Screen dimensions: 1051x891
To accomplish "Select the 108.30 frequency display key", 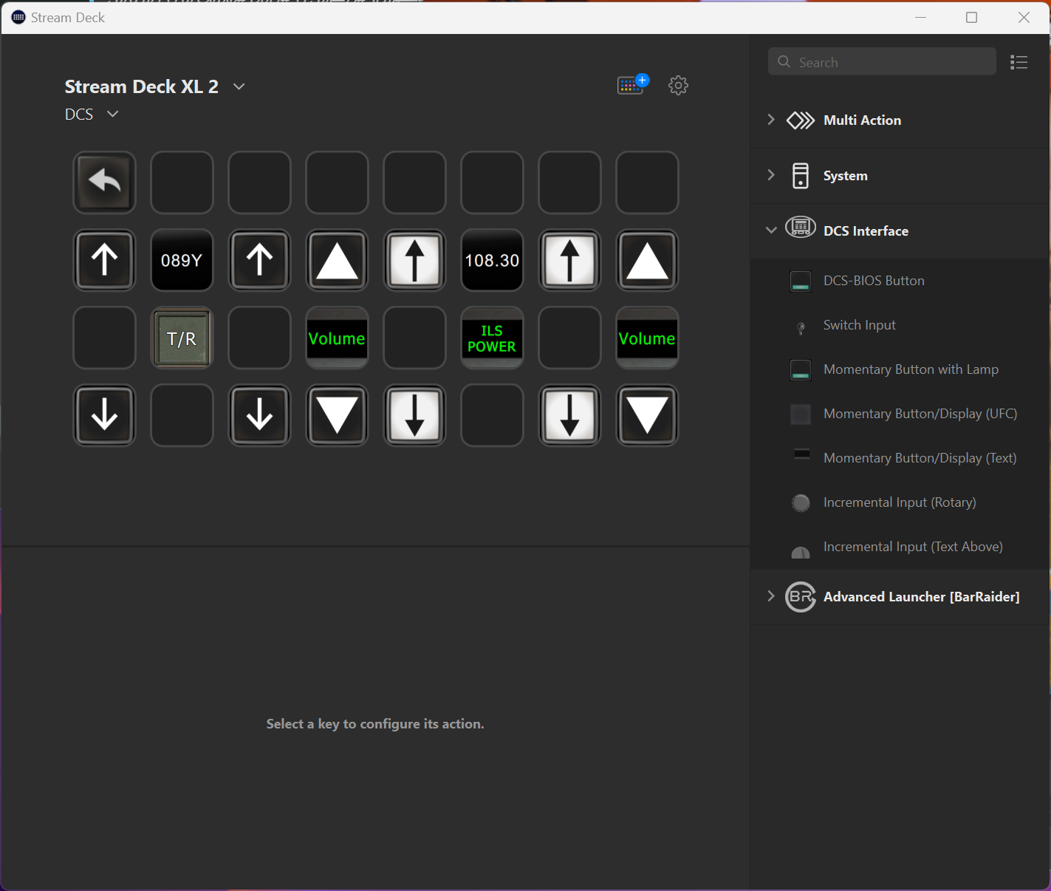I will pyautogui.click(x=492, y=260).
